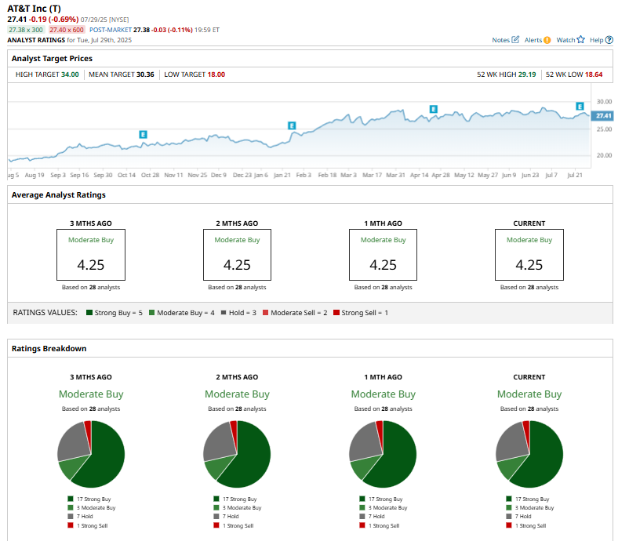Click the 1 Strong Sell legend square under 2 MTHS AGO
This screenshot has height=541, width=629.
(x=216, y=525)
